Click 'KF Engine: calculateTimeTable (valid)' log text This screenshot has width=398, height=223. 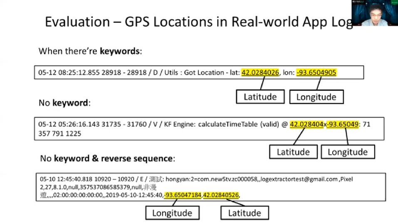pos(222,124)
